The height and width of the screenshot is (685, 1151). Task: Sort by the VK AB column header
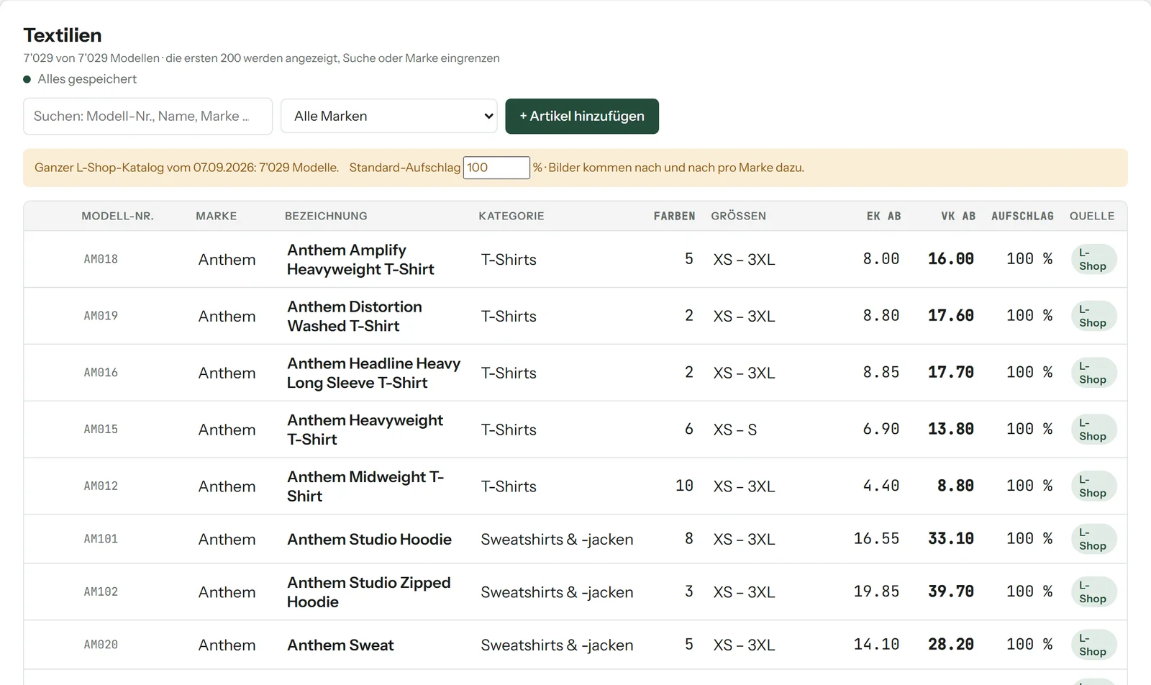click(x=958, y=216)
